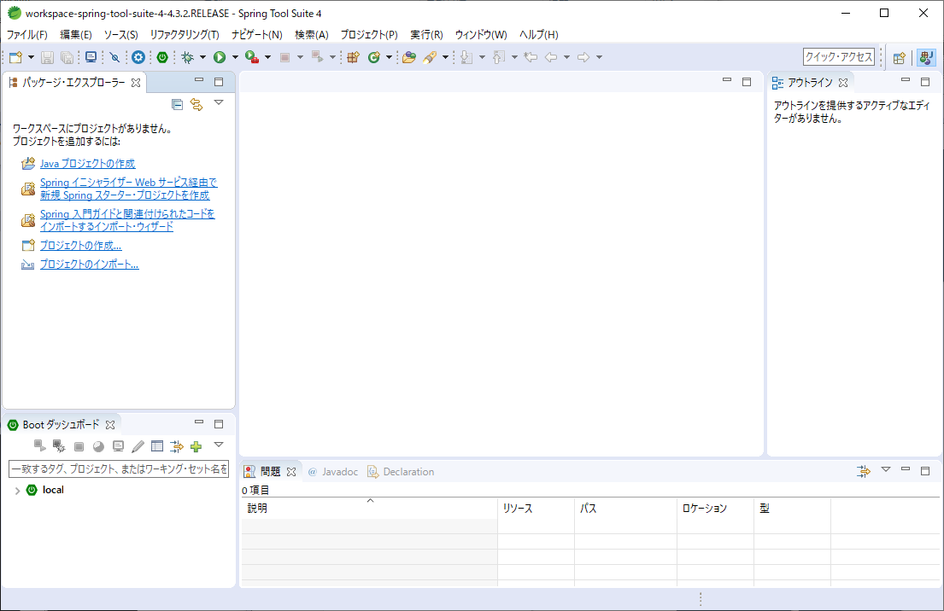Click the プロジェクトのインポート... link
Image resolution: width=944 pixels, height=611 pixels.
click(x=89, y=265)
